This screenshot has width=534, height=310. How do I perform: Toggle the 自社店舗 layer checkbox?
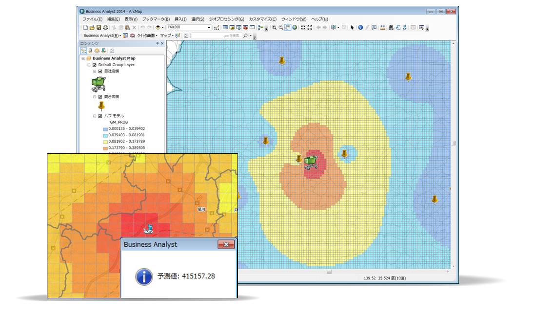point(100,72)
